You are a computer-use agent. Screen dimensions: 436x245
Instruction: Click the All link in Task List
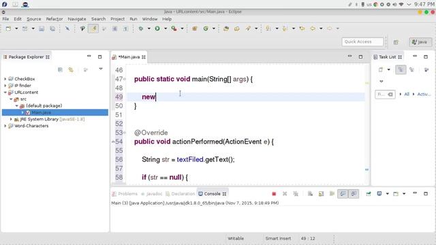[407, 94]
